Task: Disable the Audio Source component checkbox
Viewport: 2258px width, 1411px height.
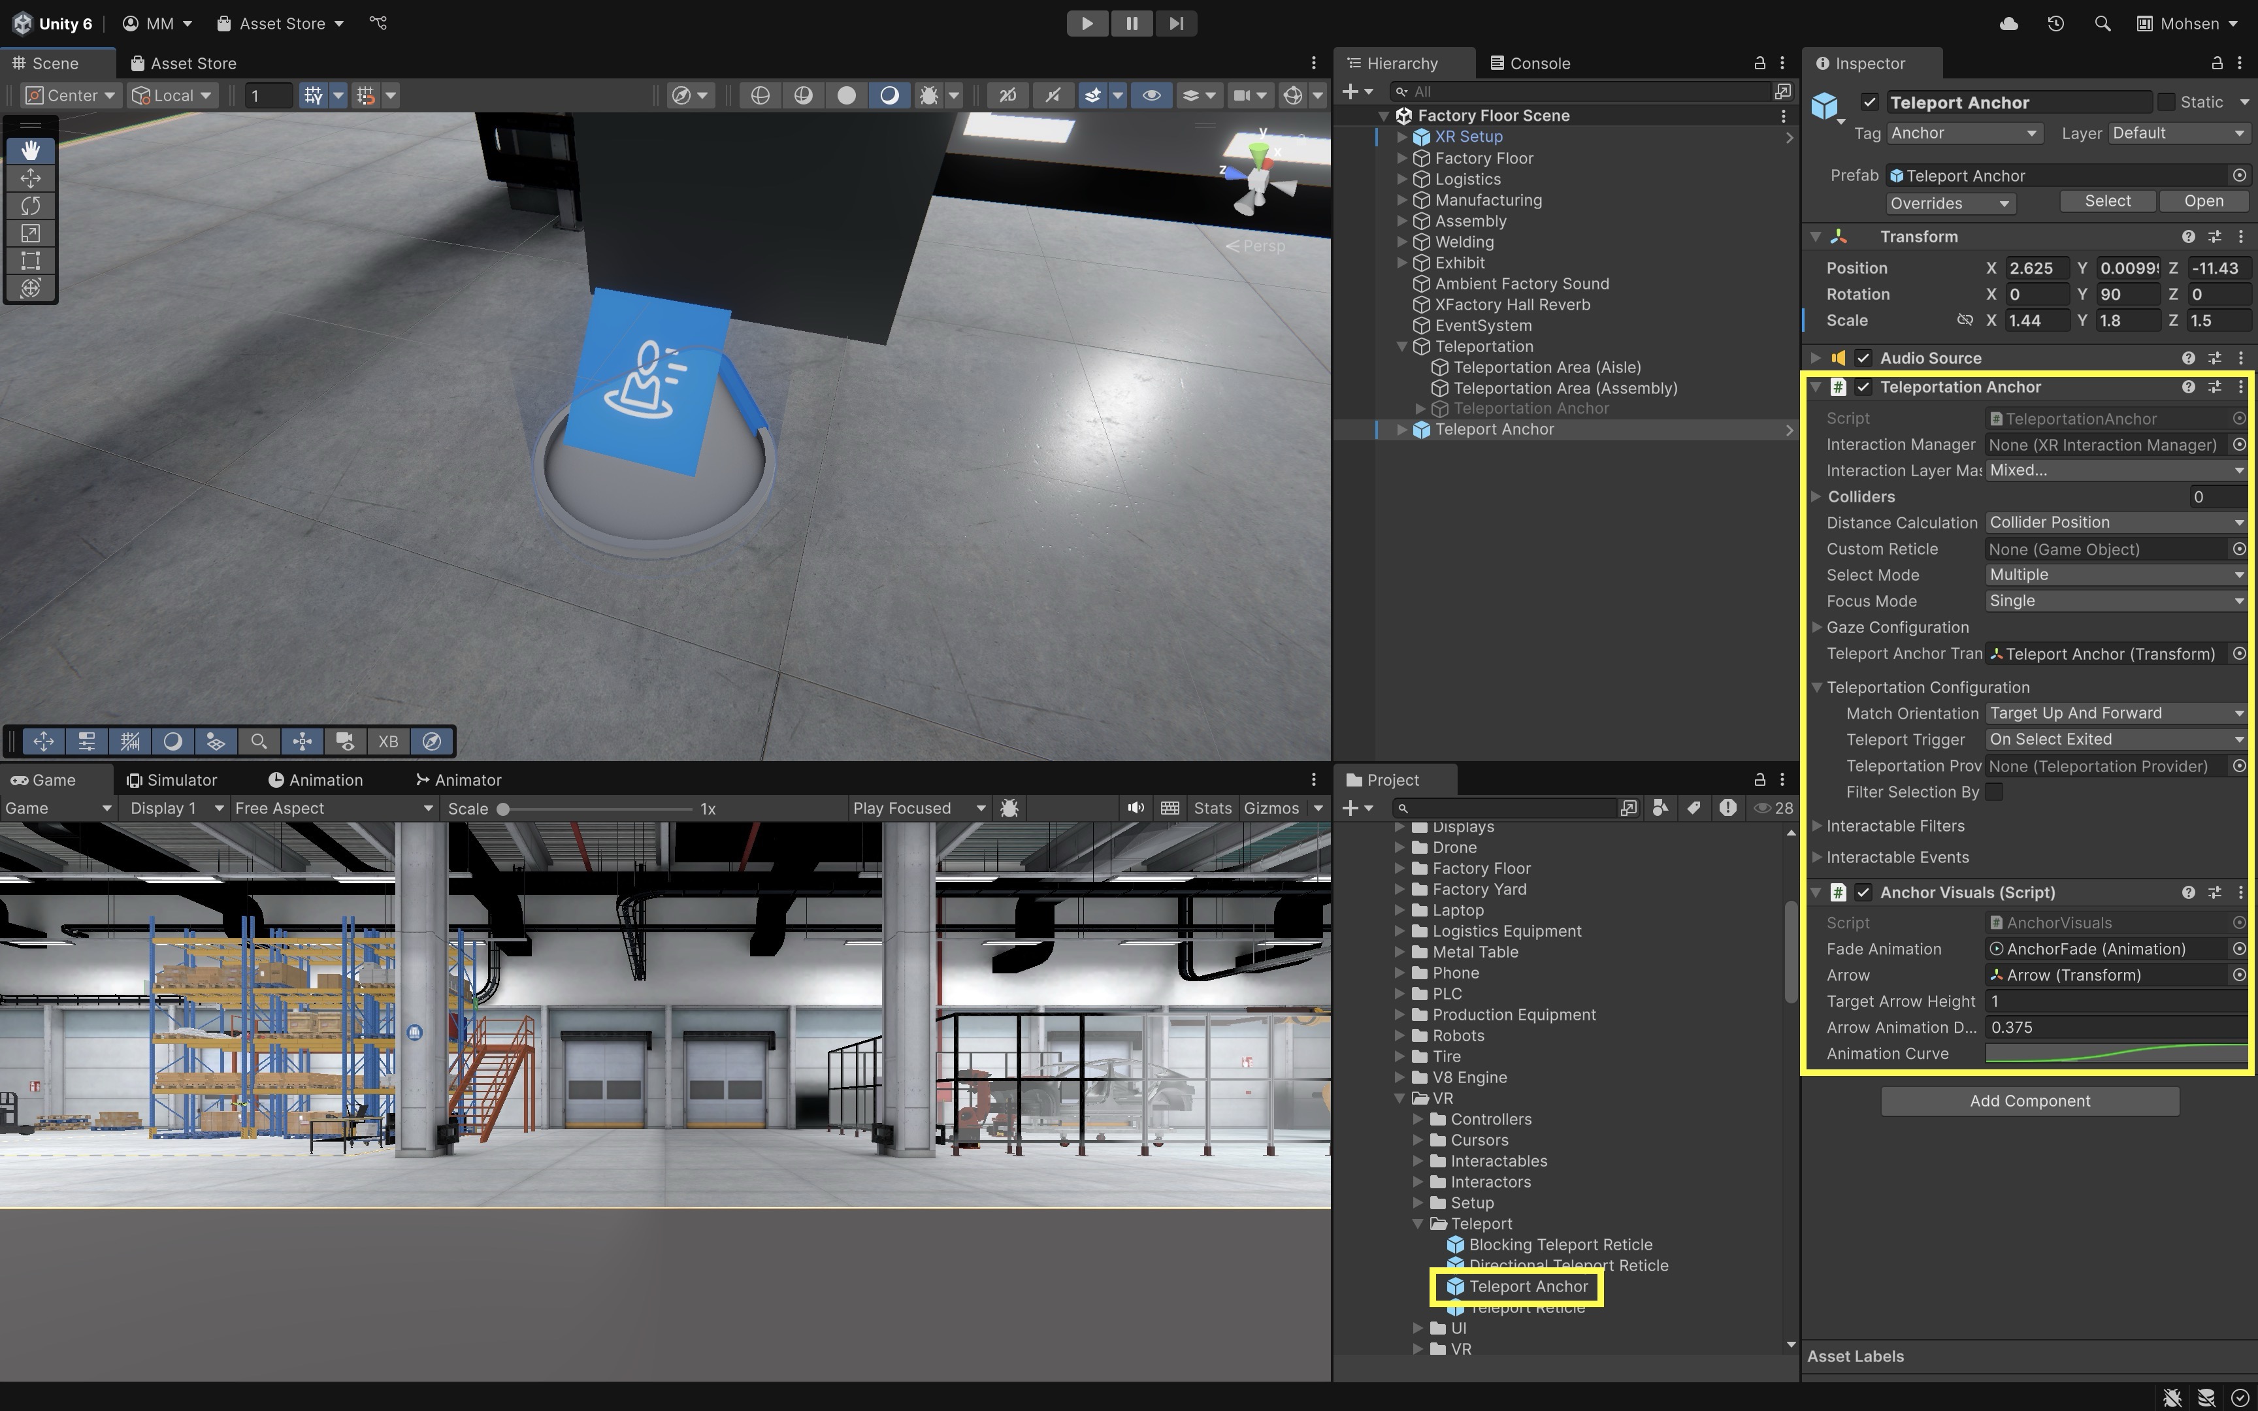Action: [x=1863, y=359]
